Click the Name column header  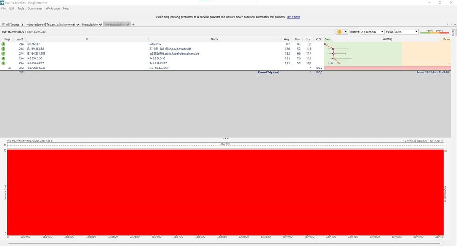pyautogui.click(x=215, y=39)
